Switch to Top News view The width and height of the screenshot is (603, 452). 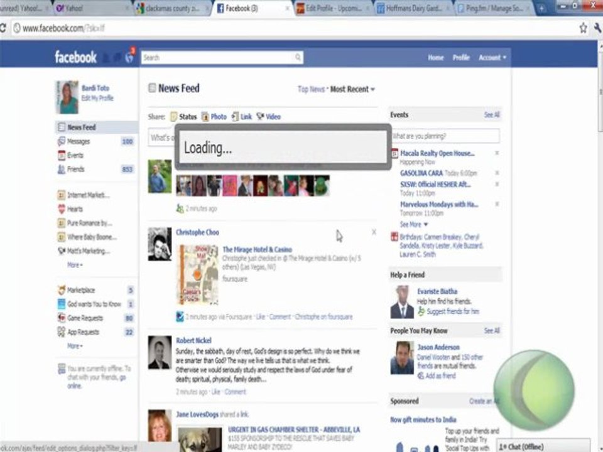tap(311, 89)
